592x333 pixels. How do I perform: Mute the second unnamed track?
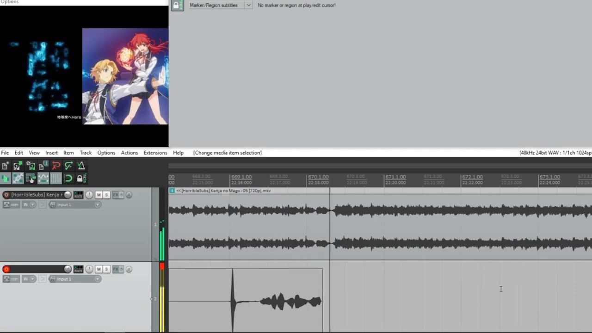(x=99, y=269)
